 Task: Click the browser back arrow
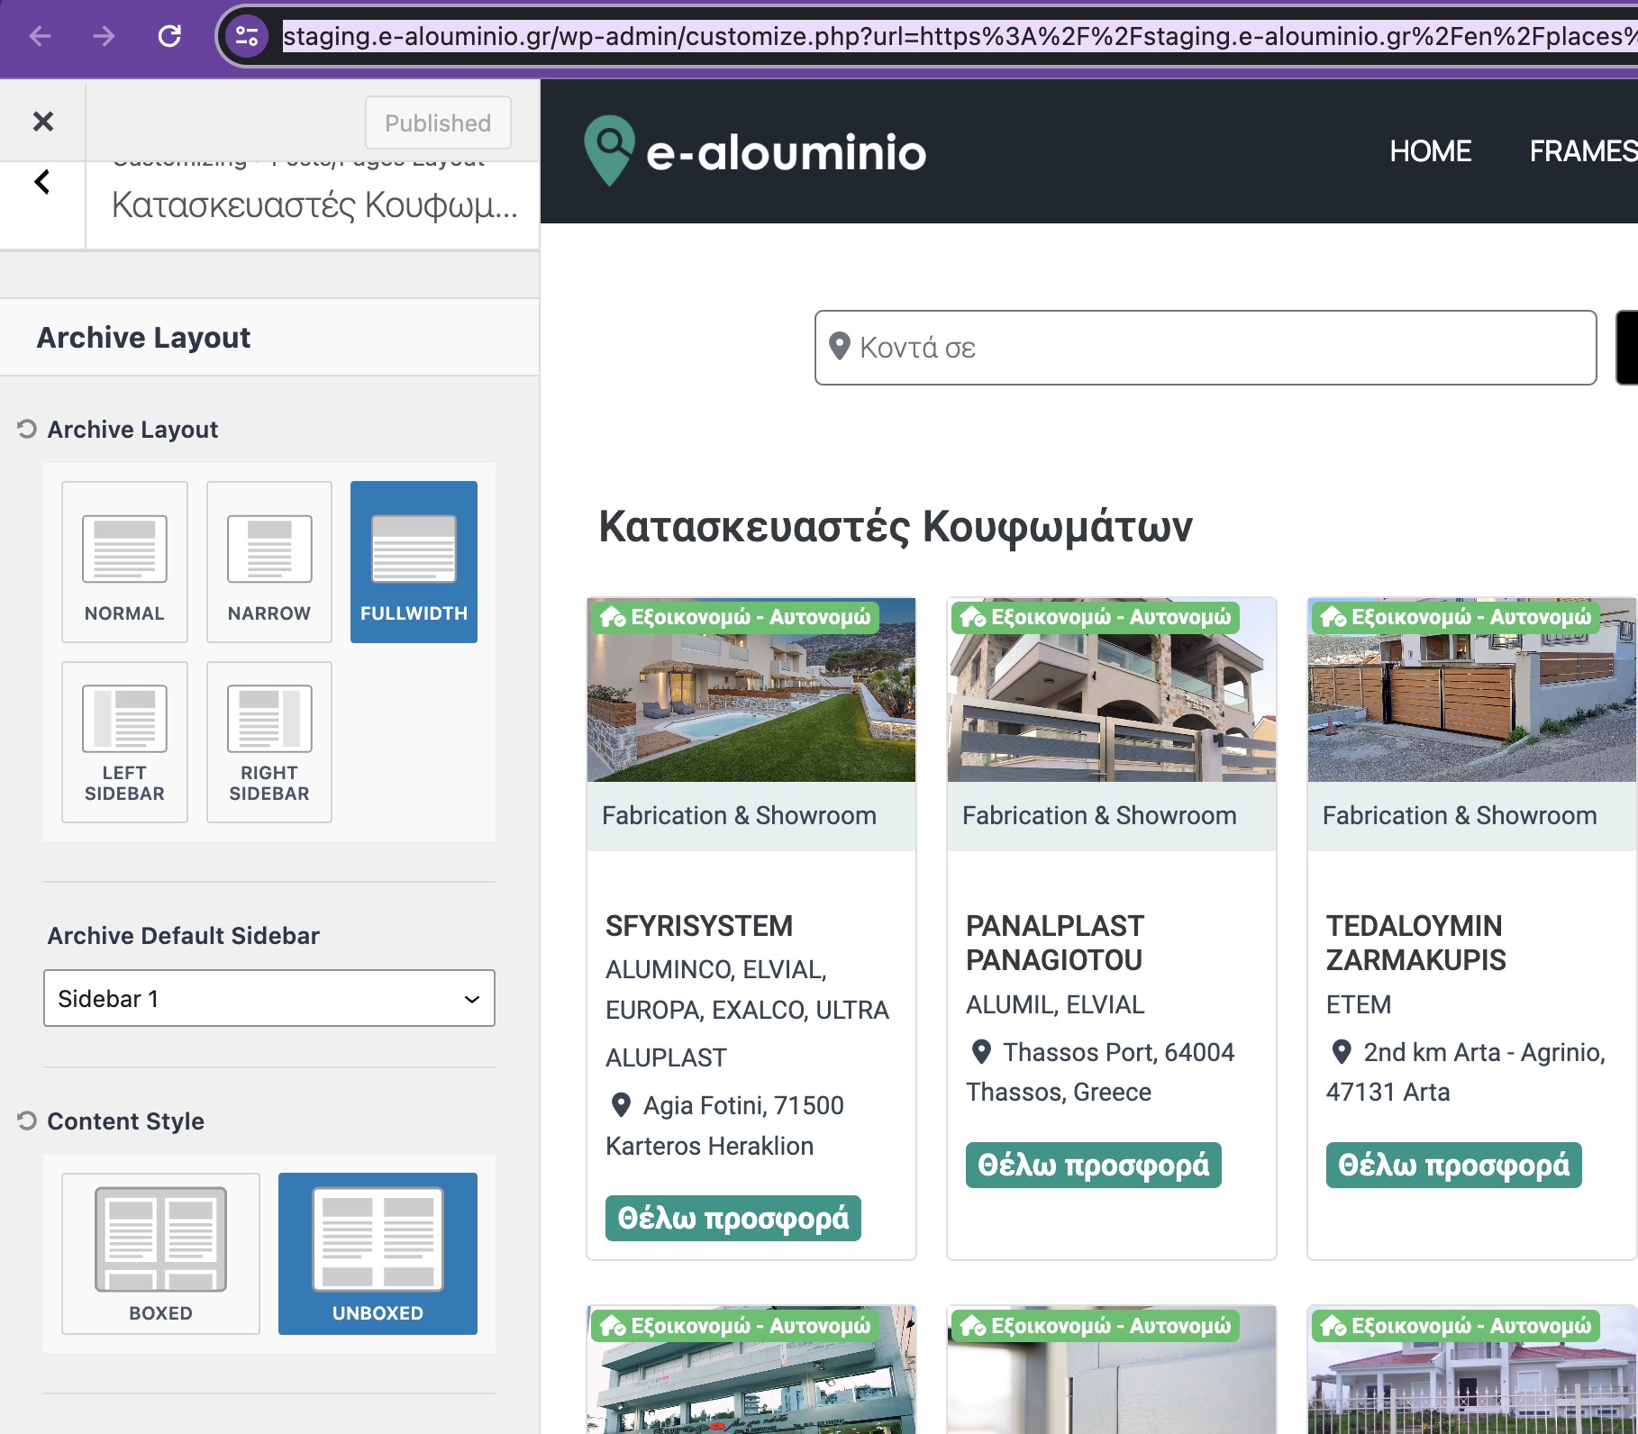click(x=41, y=36)
